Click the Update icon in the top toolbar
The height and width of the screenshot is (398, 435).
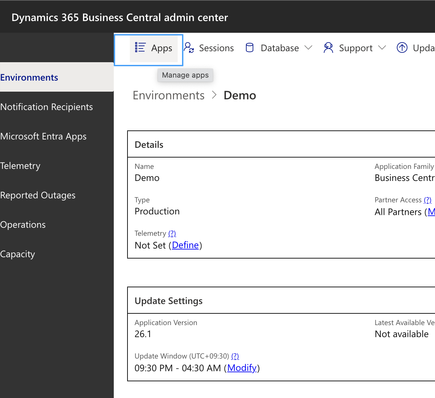pyautogui.click(x=402, y=48)
